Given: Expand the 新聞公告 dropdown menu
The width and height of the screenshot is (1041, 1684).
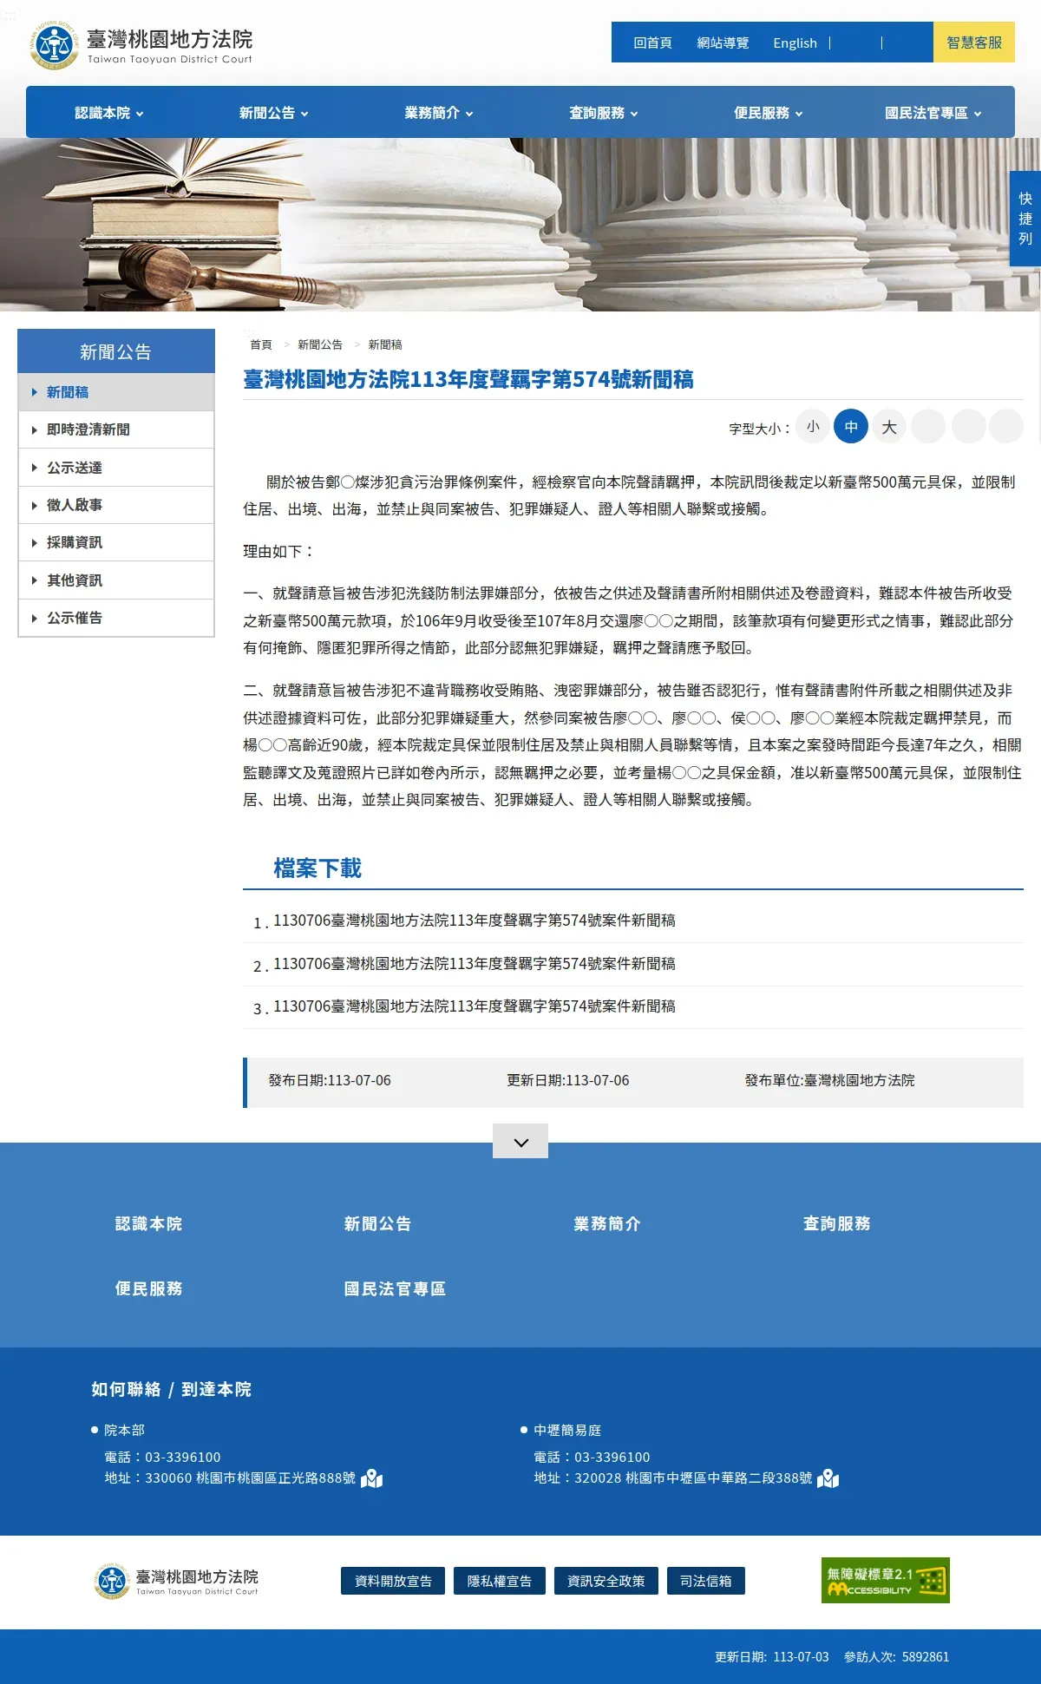Looking at the screenshot, I should pos(273,113).
